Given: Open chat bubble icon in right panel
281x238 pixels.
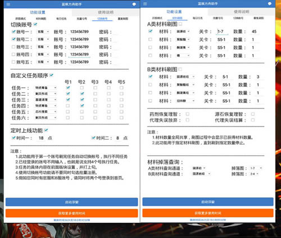Looking at the screenshot, I should (x=270, y=3).
